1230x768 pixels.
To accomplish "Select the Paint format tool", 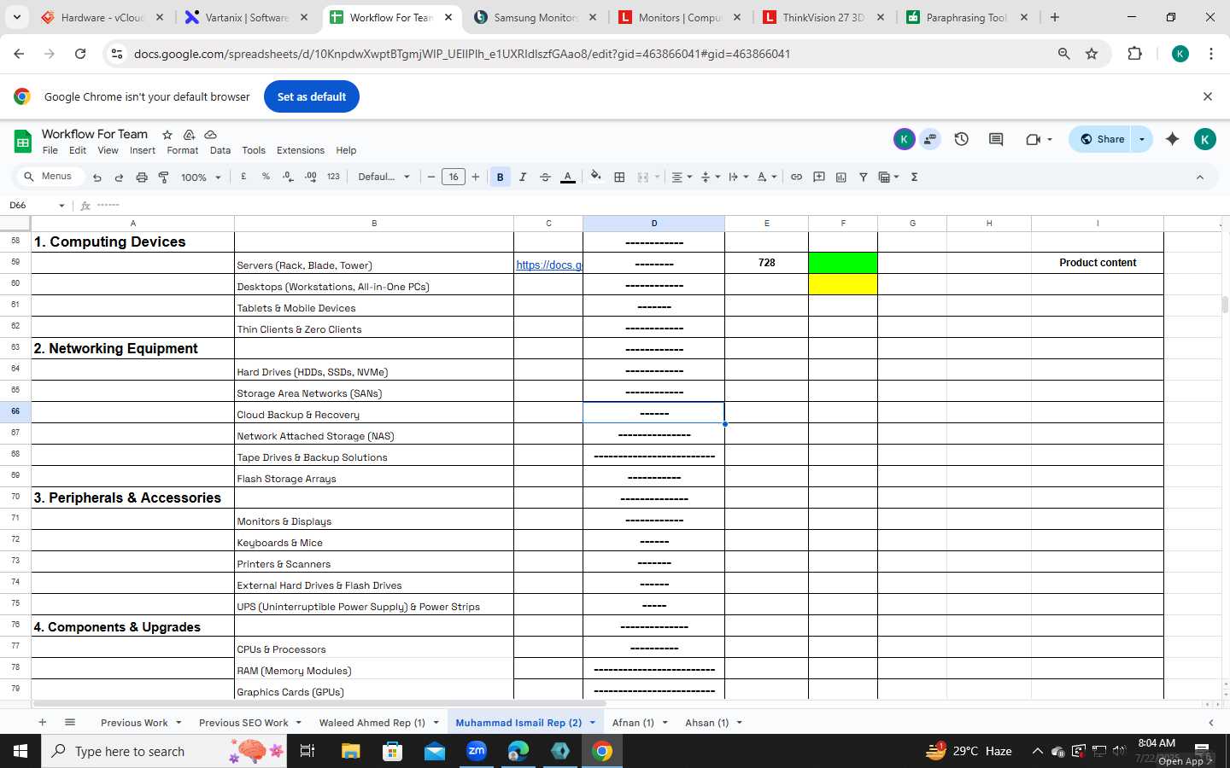I will coord(163,177).
